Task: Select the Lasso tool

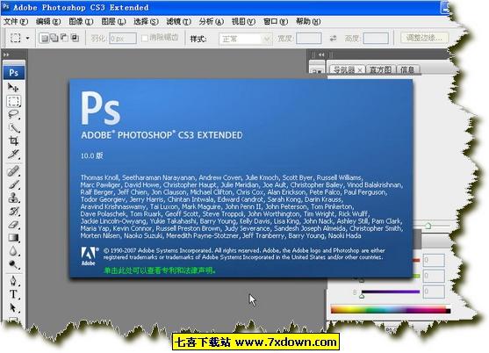Action: [13, 114]
